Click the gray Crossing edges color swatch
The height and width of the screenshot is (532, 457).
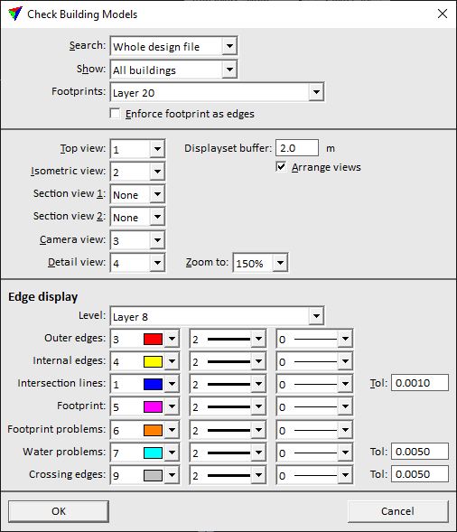153,475
